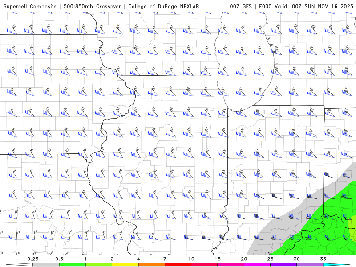Click the "20" legend value

click(x=244, y=259)
